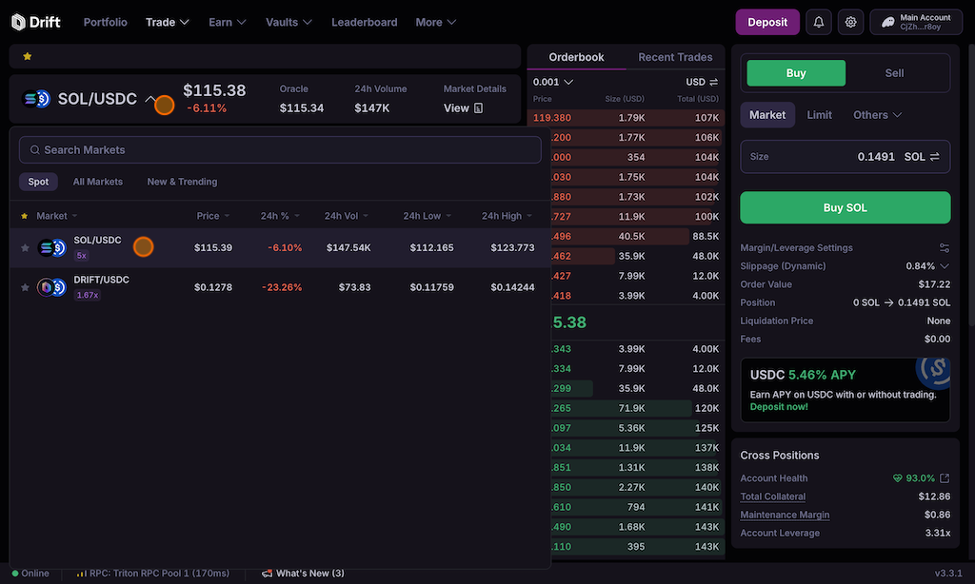Favorite the DRIFT/USDC market star
975x584 pixels.
click(26, 287)
